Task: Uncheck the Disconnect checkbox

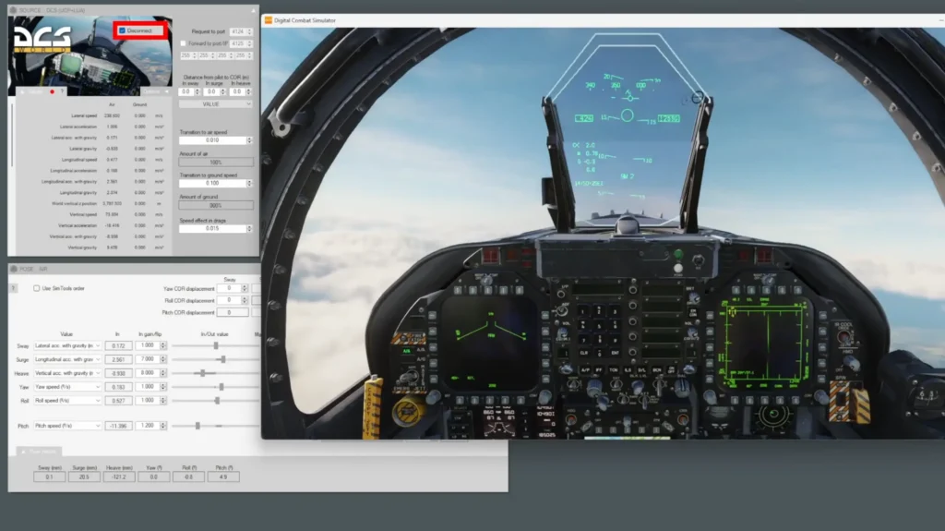Action: pos(123,30)
